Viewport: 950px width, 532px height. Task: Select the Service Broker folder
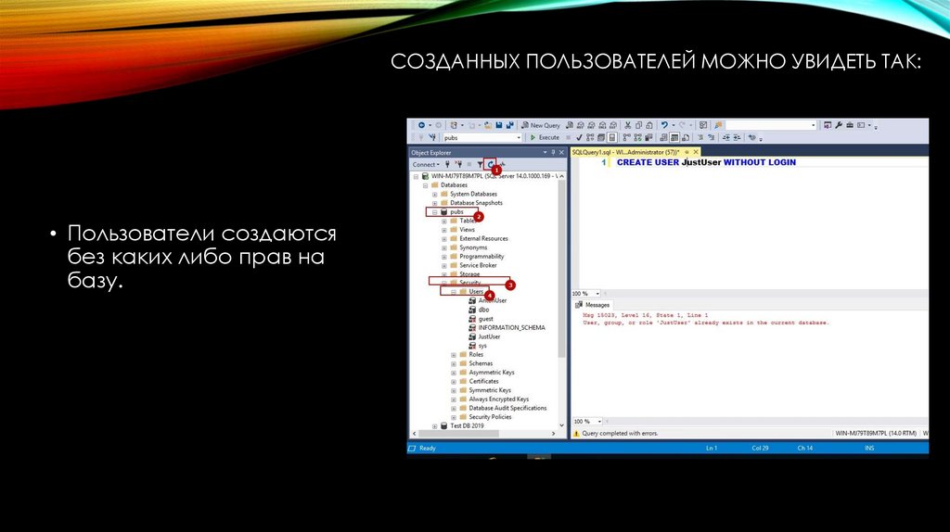coord(478,265)
